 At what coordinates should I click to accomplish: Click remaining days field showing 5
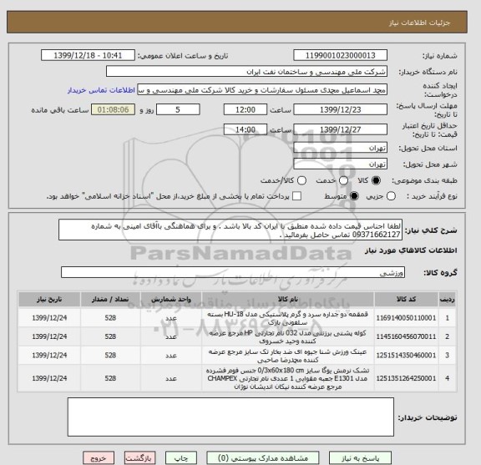point(178,109)
